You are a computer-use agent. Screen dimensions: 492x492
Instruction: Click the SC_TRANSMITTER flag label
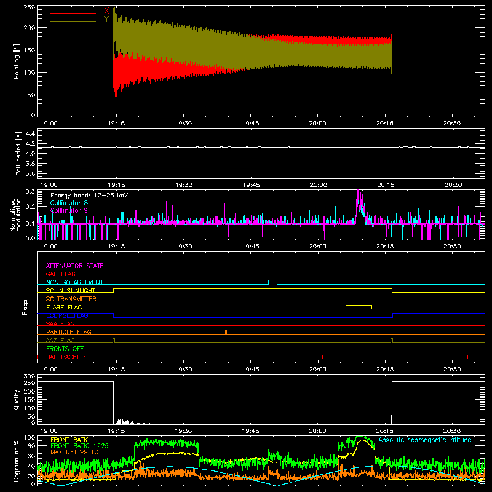[x=71, y=299]
